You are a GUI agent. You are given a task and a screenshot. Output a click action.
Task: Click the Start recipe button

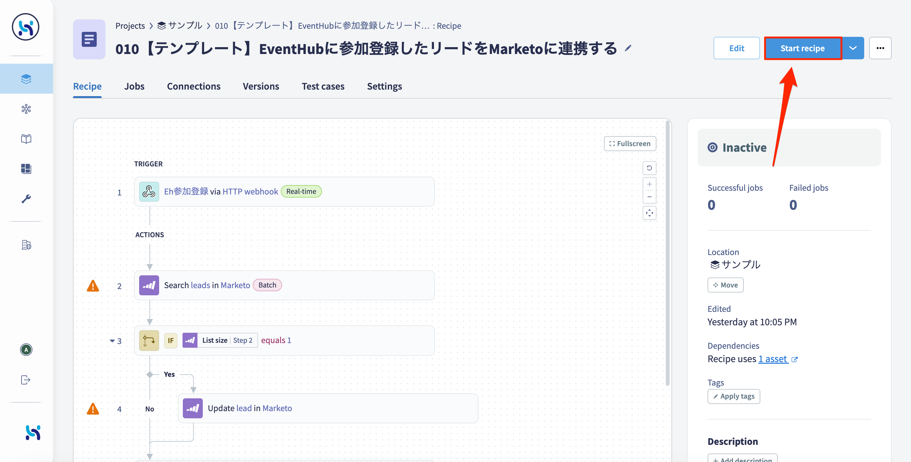[x=803, y=48]
